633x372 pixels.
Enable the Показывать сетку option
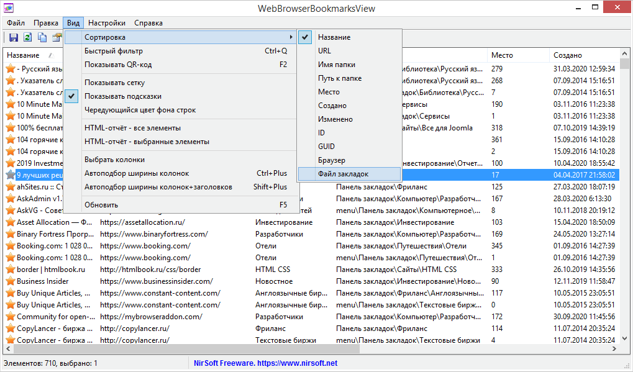[x=181, y=83]
